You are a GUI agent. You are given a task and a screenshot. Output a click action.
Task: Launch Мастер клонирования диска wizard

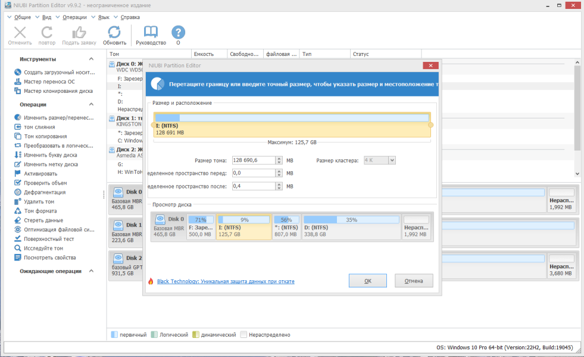(x=53, y=91)
